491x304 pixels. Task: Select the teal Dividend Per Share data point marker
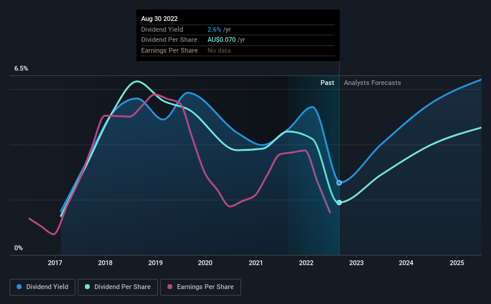(339, 202)
